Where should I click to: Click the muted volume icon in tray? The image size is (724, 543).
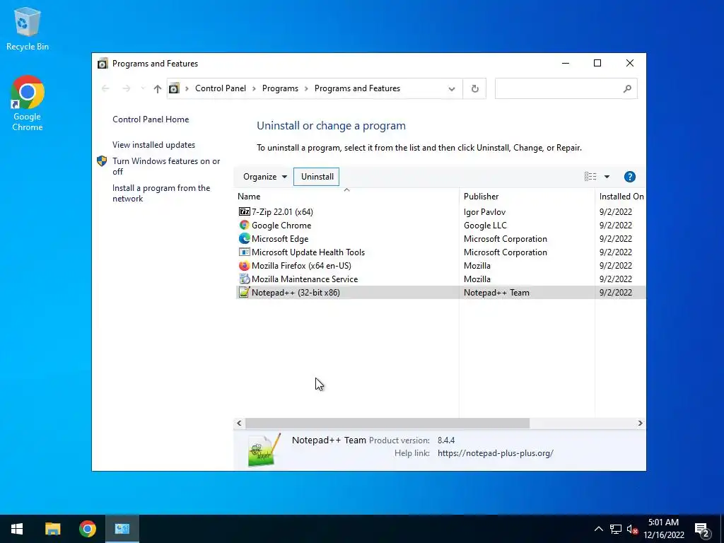pos(632,529)
